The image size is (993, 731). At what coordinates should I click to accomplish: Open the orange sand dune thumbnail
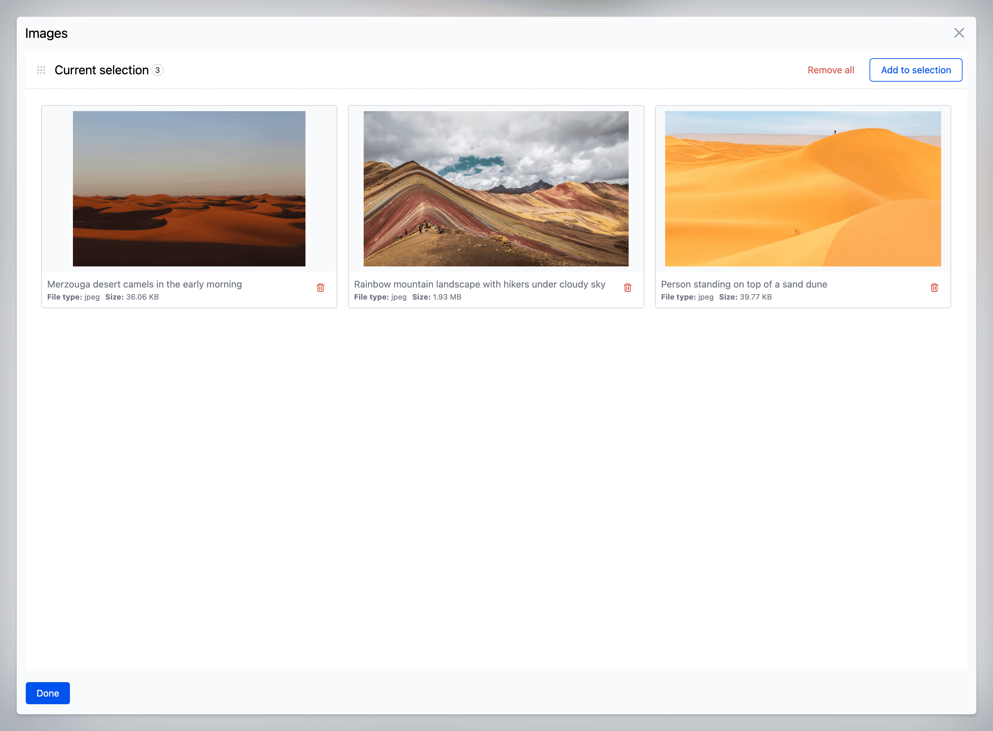pos(803,188)
